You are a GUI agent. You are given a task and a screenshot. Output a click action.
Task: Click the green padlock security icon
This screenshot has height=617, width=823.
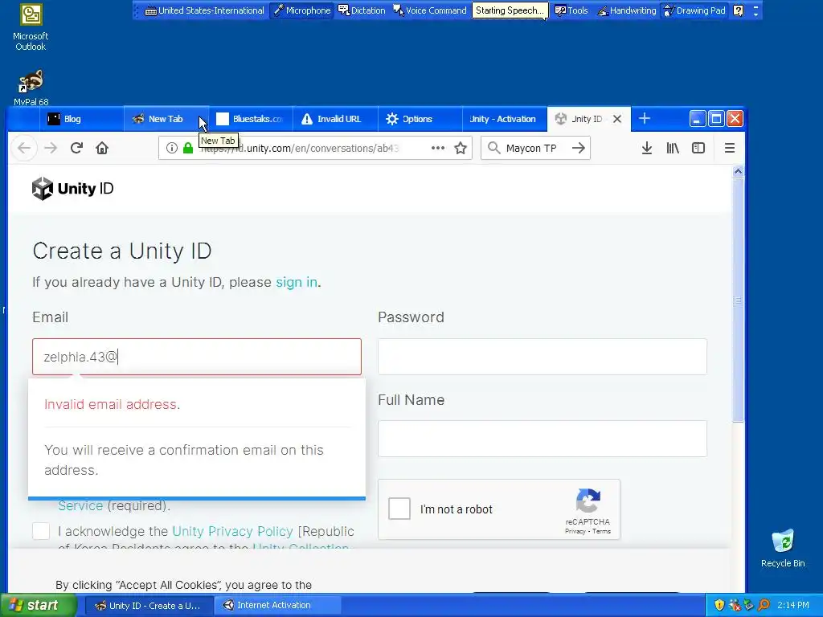pyautogui.click(x=188, y=148)
